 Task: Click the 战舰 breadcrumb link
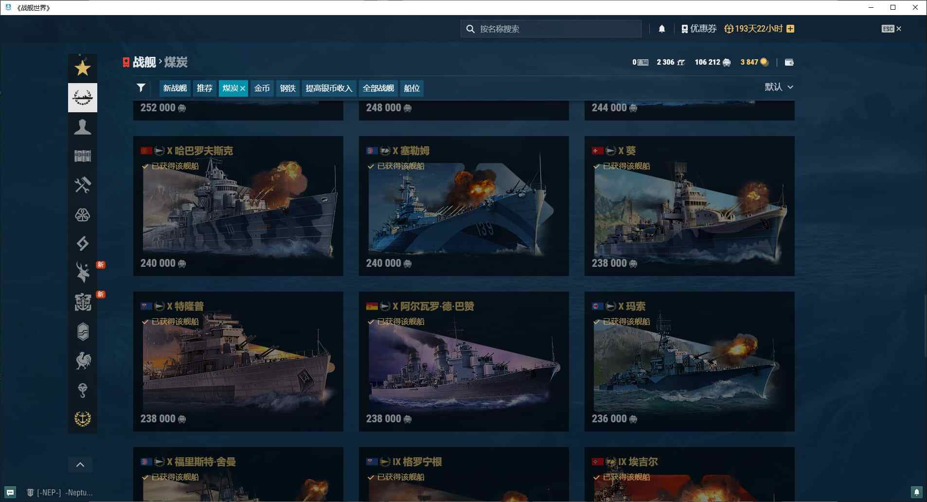[143, 62]
